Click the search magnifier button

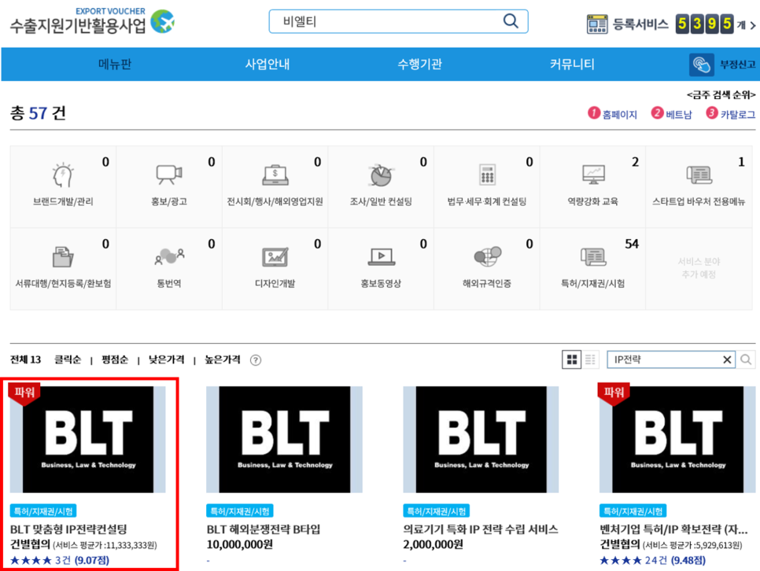pos(510,21)
